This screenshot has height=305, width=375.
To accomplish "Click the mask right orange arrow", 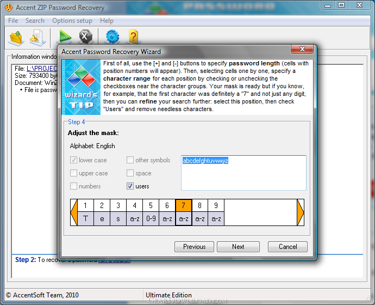I will 301,212.
